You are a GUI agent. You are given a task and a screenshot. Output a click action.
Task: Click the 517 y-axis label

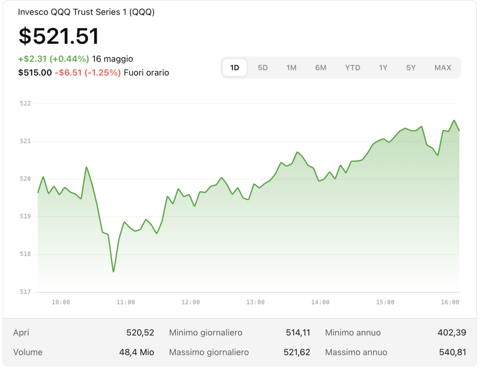pos(25,291)
